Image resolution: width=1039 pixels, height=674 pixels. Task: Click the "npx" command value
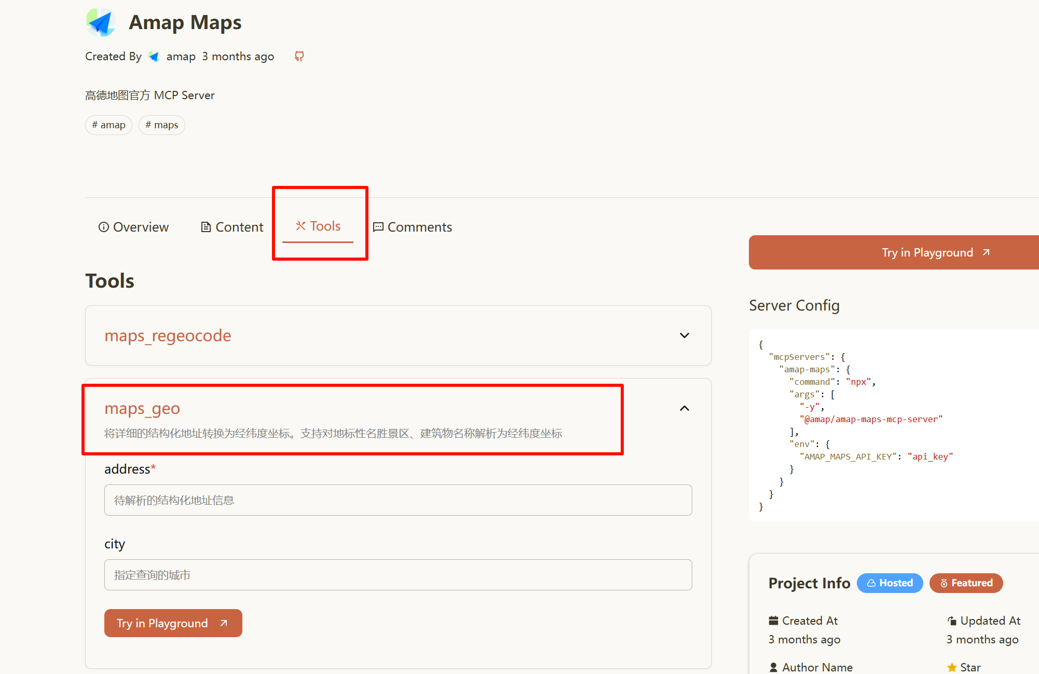tap(858, 382)
